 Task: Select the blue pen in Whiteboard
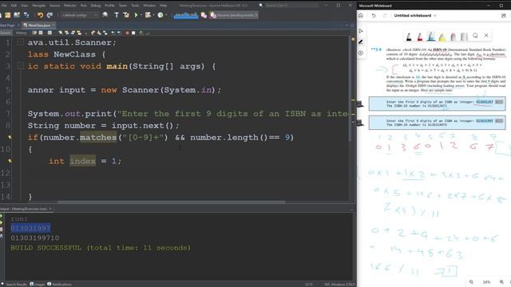coord(431,37)
